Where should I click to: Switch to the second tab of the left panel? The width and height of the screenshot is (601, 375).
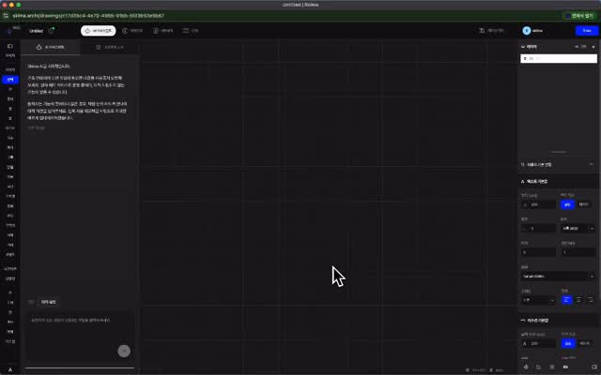coord(110,47)
